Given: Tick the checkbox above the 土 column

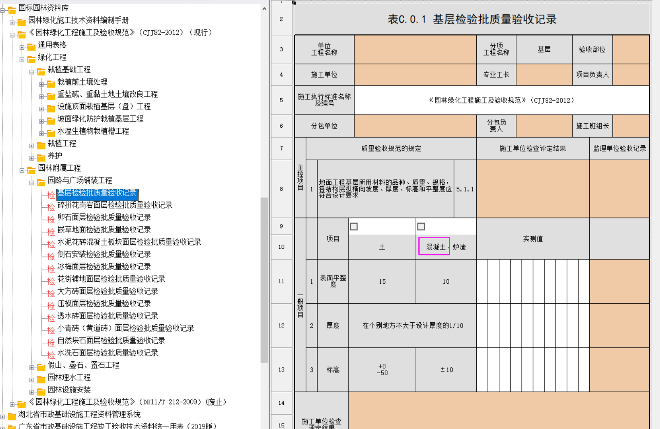Looking at the screenshot, I should tap(354, 227).
